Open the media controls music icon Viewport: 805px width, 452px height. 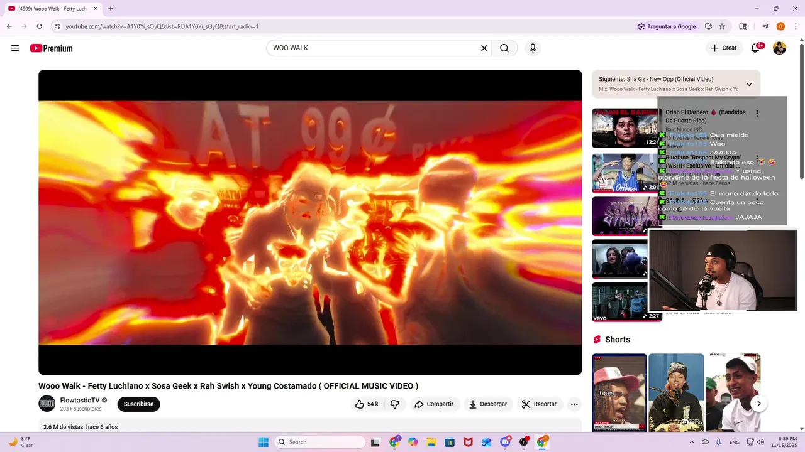(765, 26)
